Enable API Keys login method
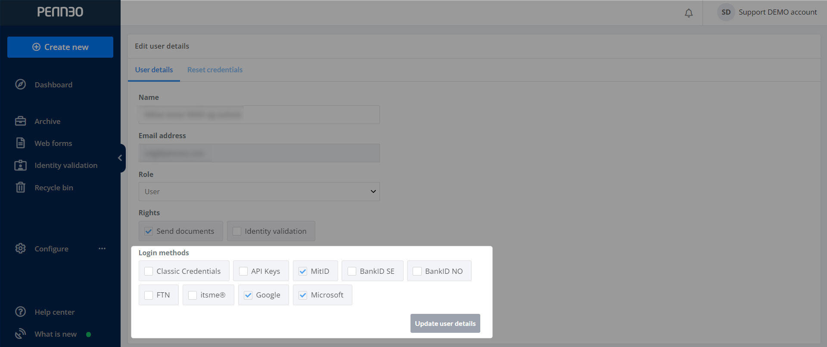This screenshot has height=347, width=827. pos(243,271)
